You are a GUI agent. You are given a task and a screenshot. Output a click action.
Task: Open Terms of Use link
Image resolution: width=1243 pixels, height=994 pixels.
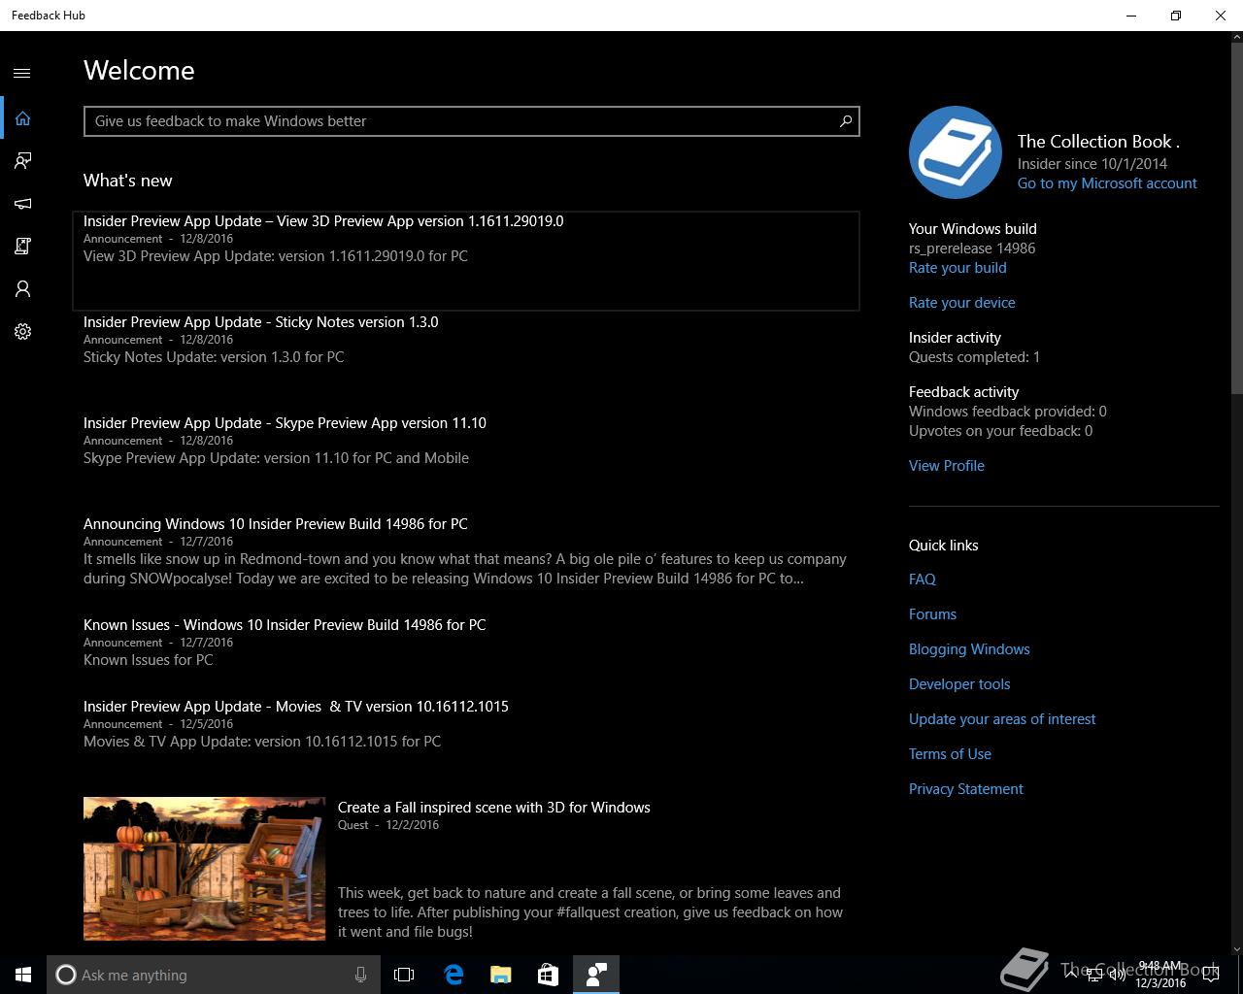coord(950,754)
